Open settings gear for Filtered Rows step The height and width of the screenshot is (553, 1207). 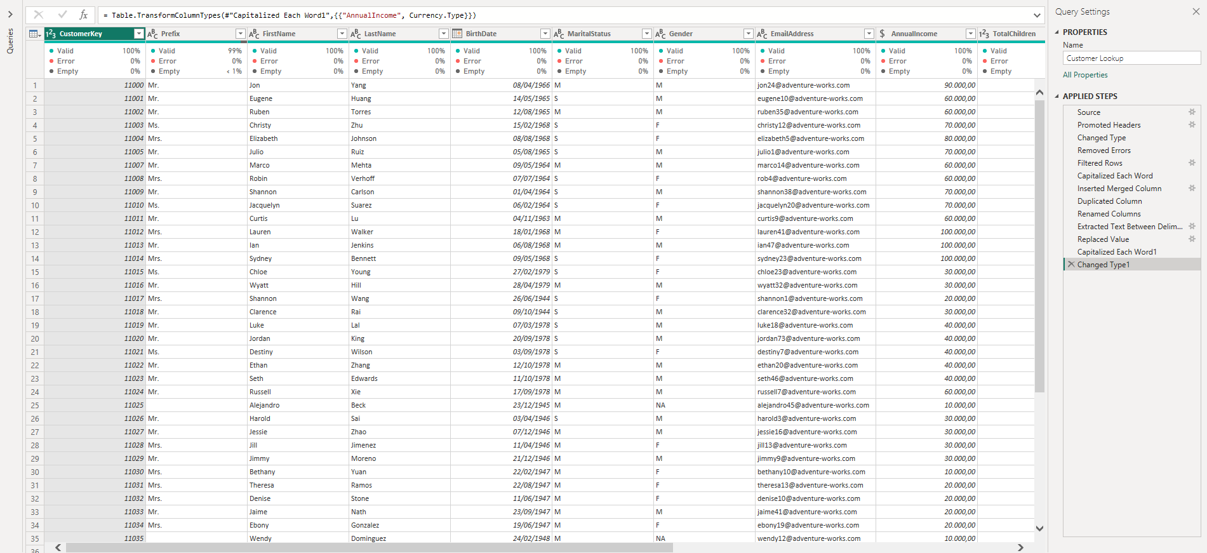click(1192, 163)
